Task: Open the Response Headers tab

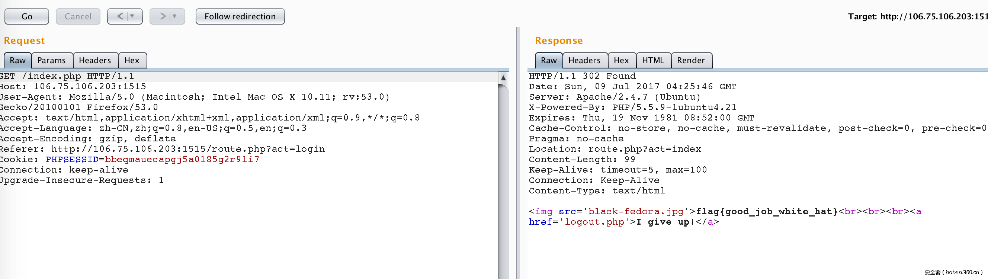Action: click(584, 60)
